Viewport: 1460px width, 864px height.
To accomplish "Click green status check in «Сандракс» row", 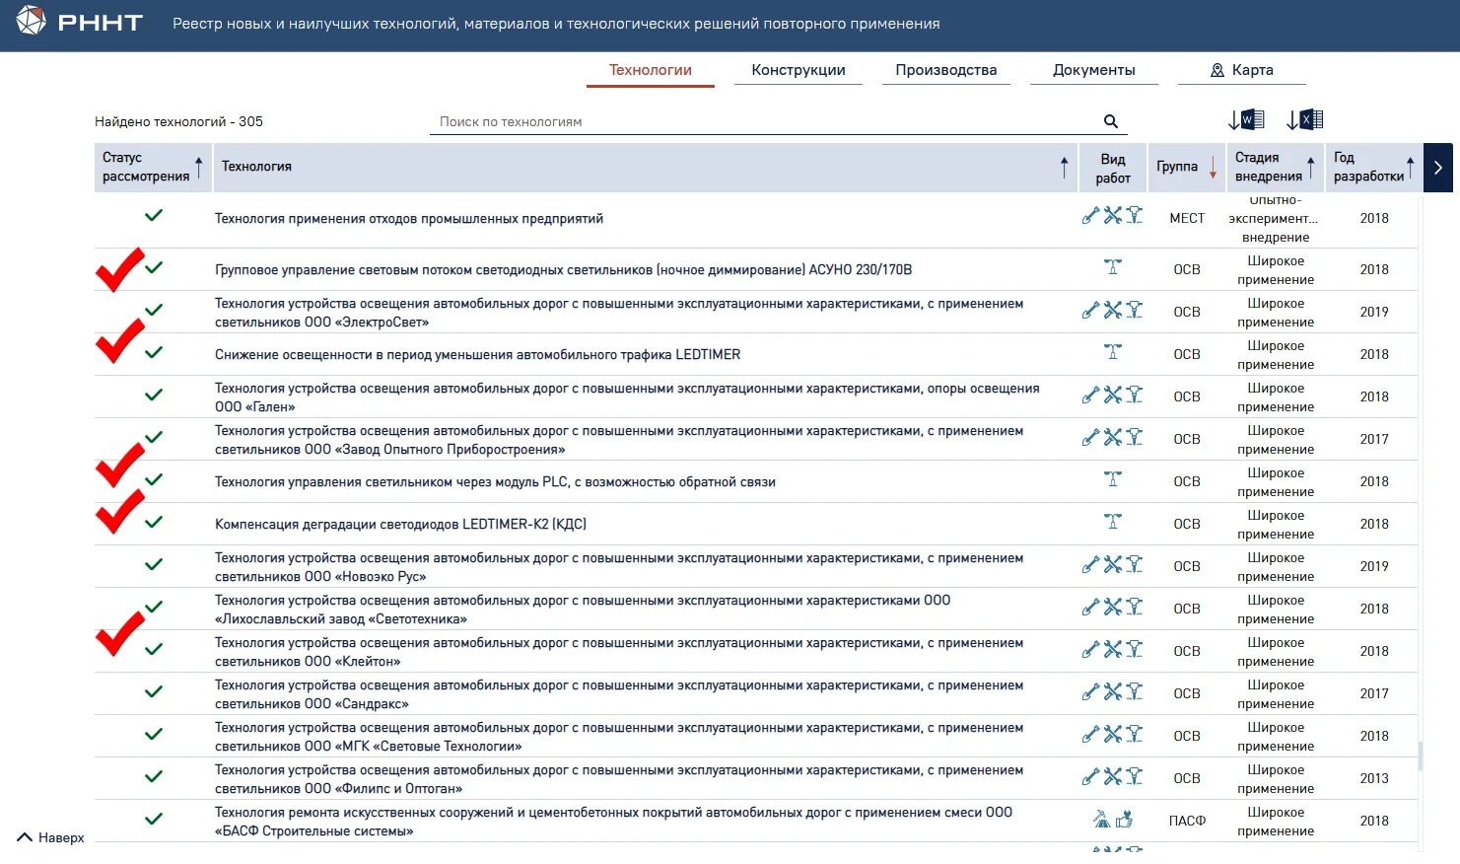I will pos(154,691).
